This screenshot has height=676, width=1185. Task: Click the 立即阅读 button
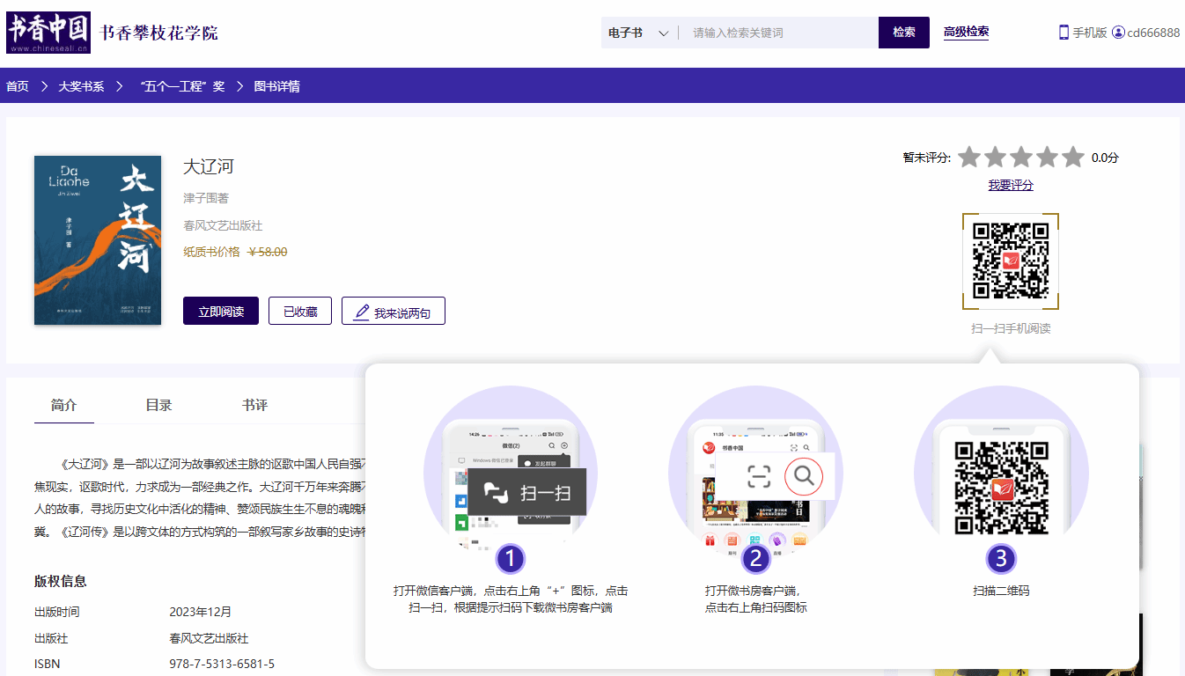(221, 312)
